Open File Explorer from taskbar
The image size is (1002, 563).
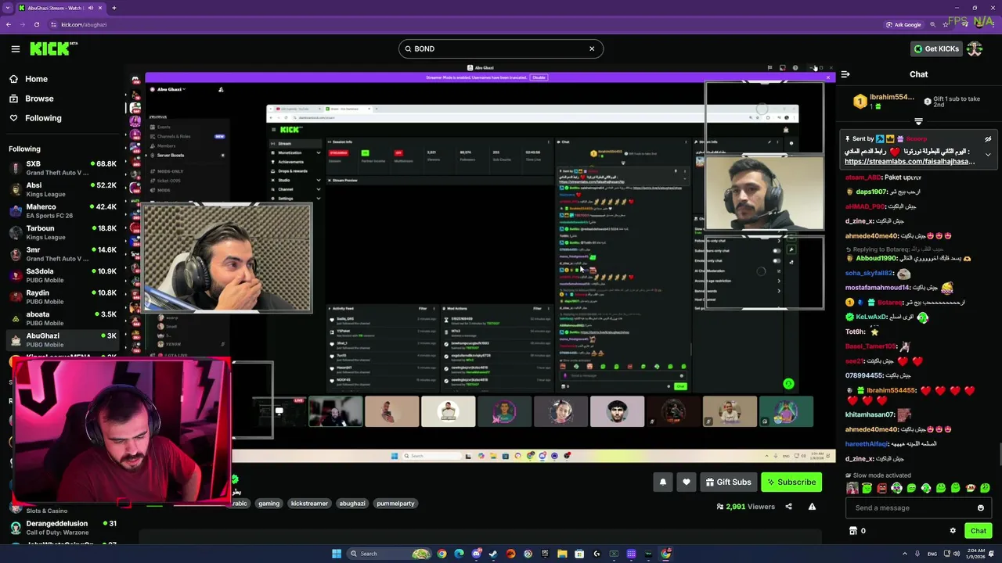(562, 554)
